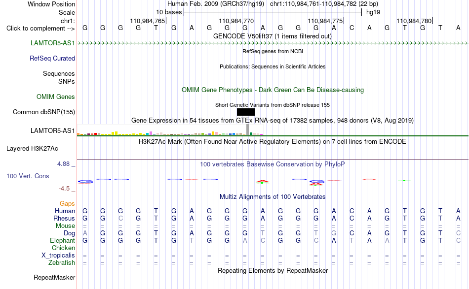Click the OMIM Gene Phenotypes title
The width and height of the screenshot is (469, 289).
[x=273, y=90]
